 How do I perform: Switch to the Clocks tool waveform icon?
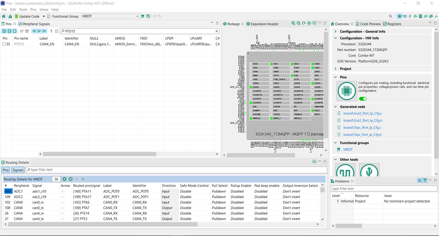pos(405,16)
